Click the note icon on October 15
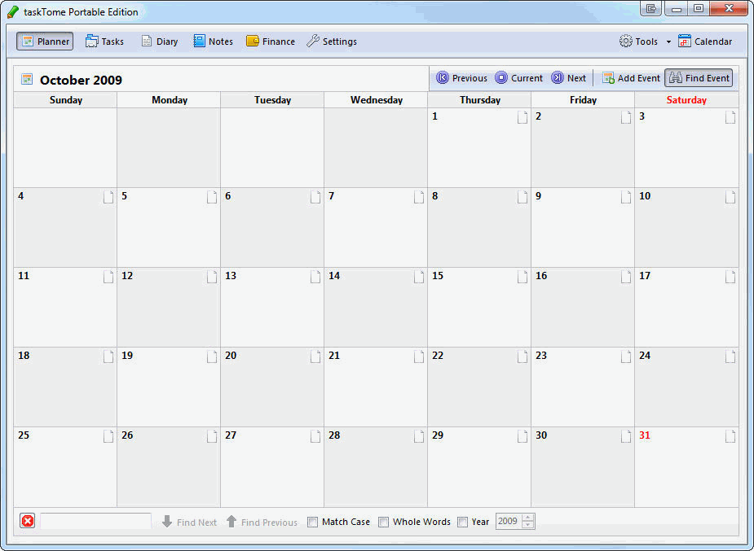754x551 pixels. click(x=523, y=277)
